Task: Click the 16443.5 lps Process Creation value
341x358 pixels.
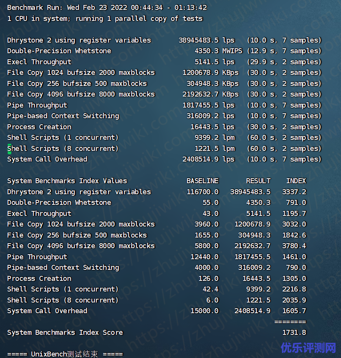Action: (x=212, y=127)
